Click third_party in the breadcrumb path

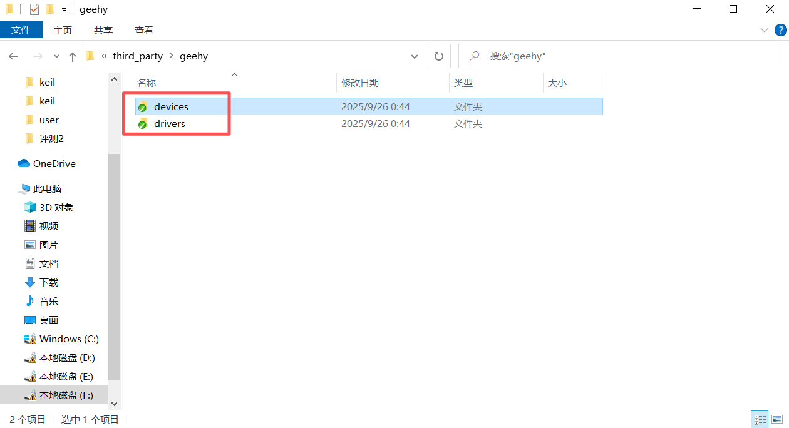point(138,56)
